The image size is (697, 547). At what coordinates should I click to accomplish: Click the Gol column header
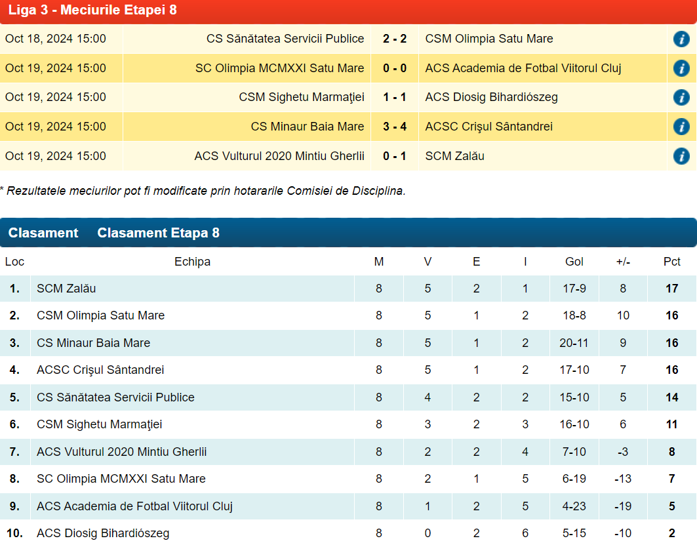[x=574, y=262]
